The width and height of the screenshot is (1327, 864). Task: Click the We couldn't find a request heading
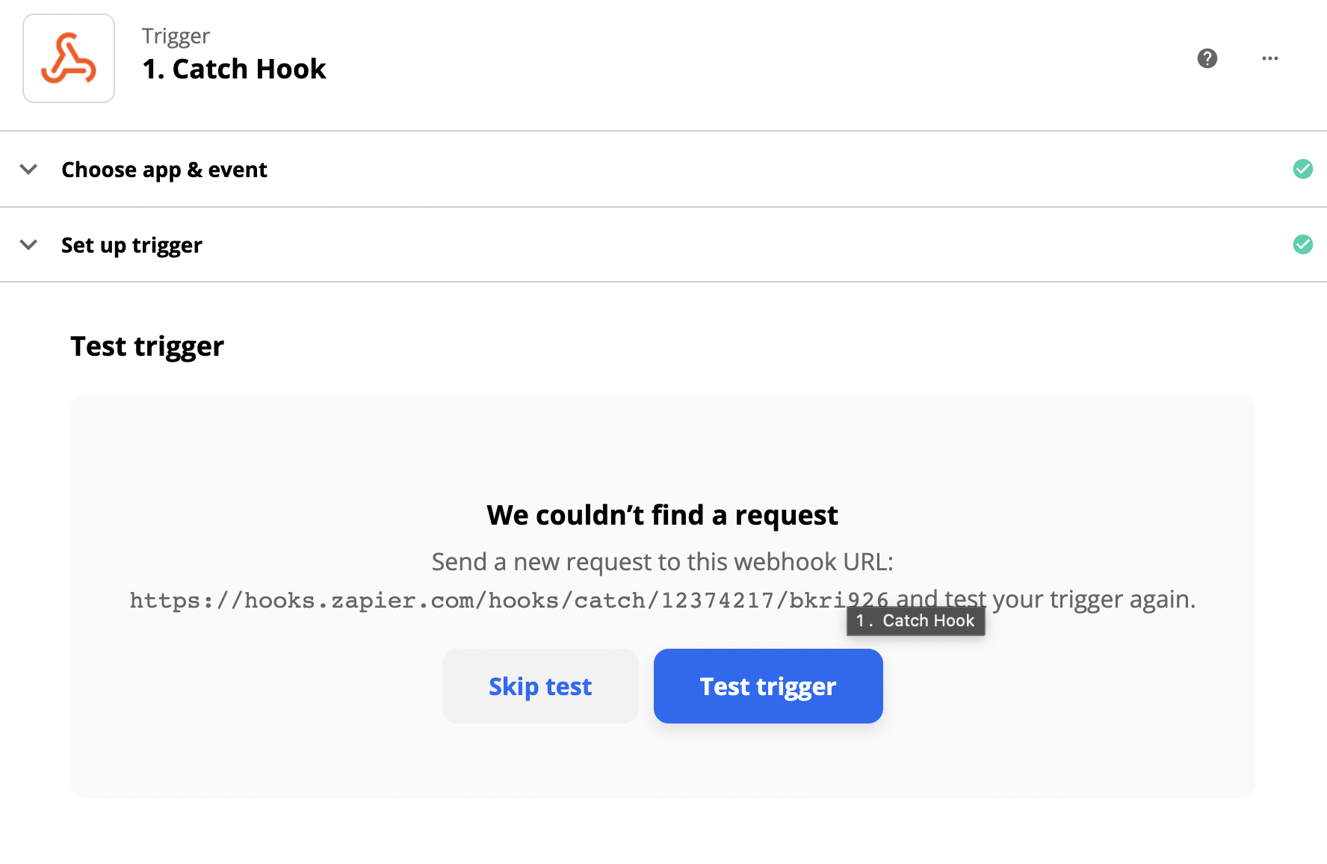pyautogui.click(x=662, y=515)
